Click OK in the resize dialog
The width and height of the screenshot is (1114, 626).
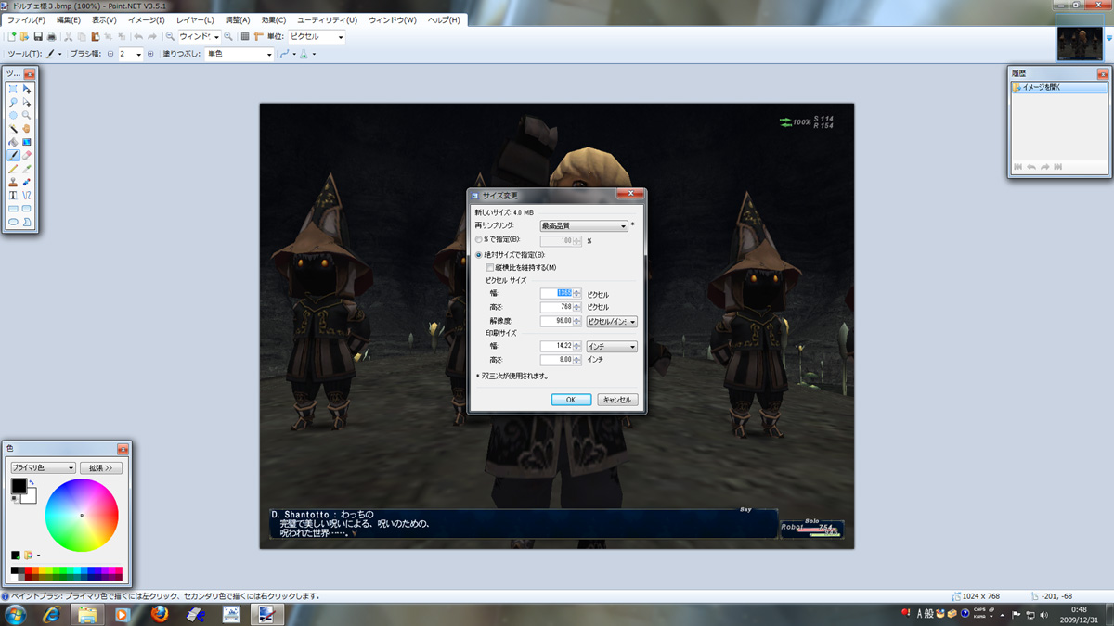[x=571, y=400]
